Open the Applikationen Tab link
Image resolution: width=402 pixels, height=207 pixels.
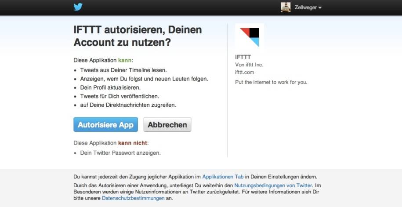223,177
